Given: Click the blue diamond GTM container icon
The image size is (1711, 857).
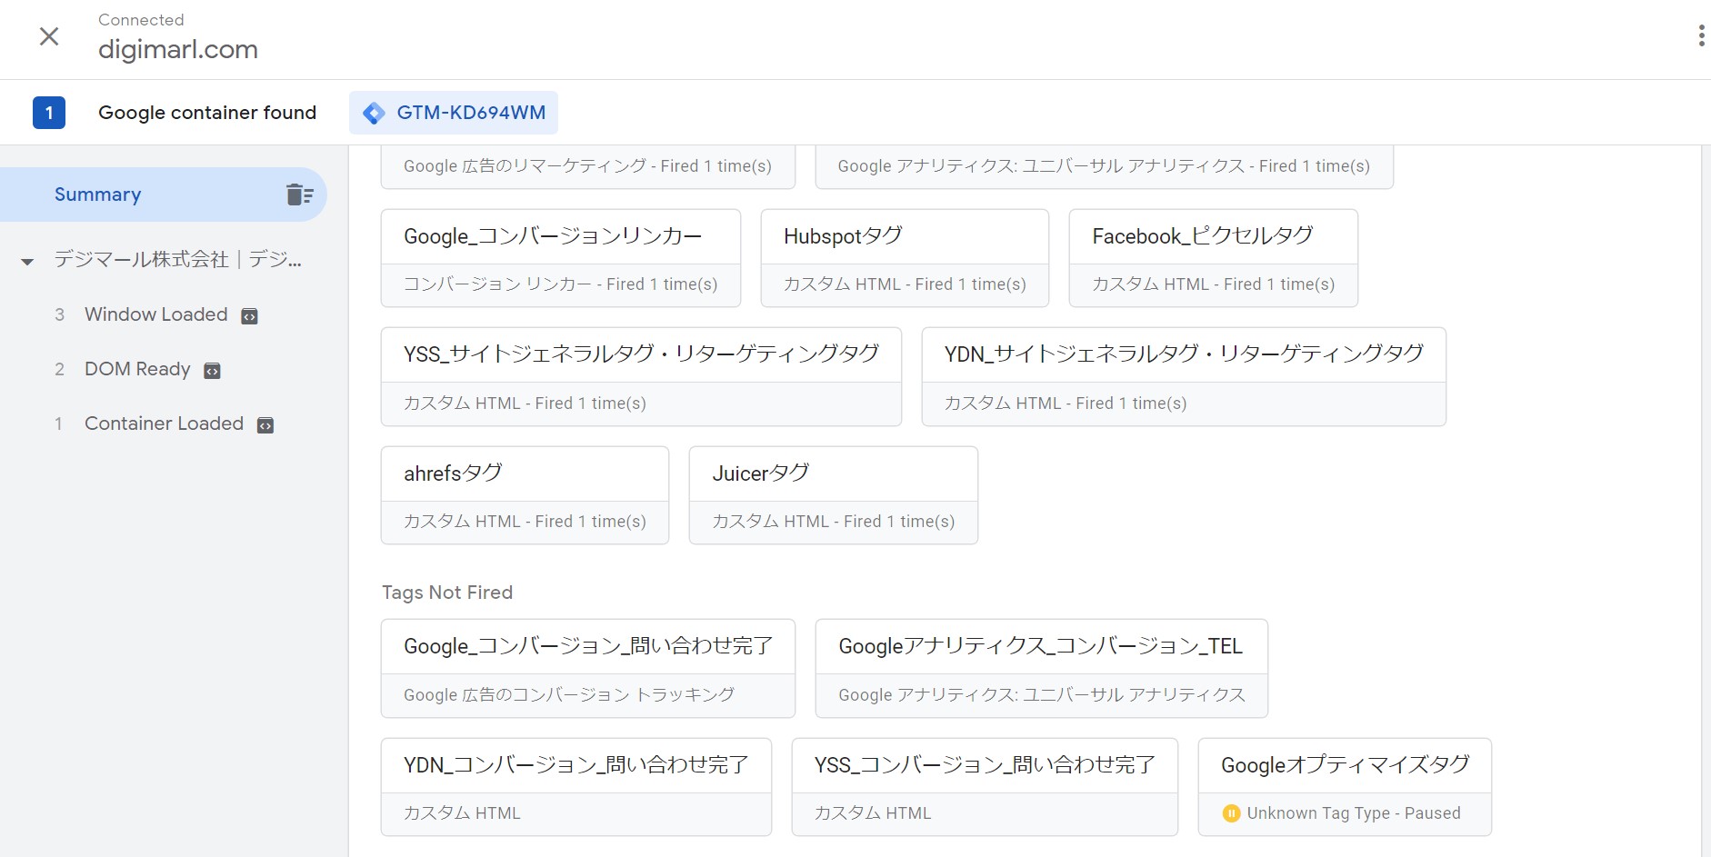Looking at the screenshot, I should 374,114.
